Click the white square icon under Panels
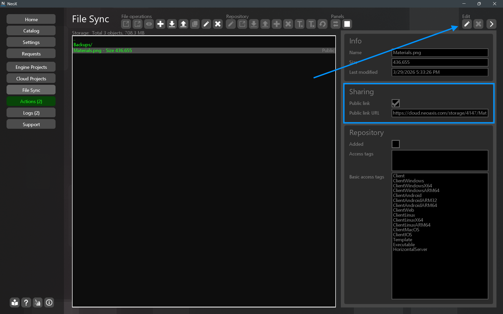Screen dimensions: 503x314 [347, 24]
